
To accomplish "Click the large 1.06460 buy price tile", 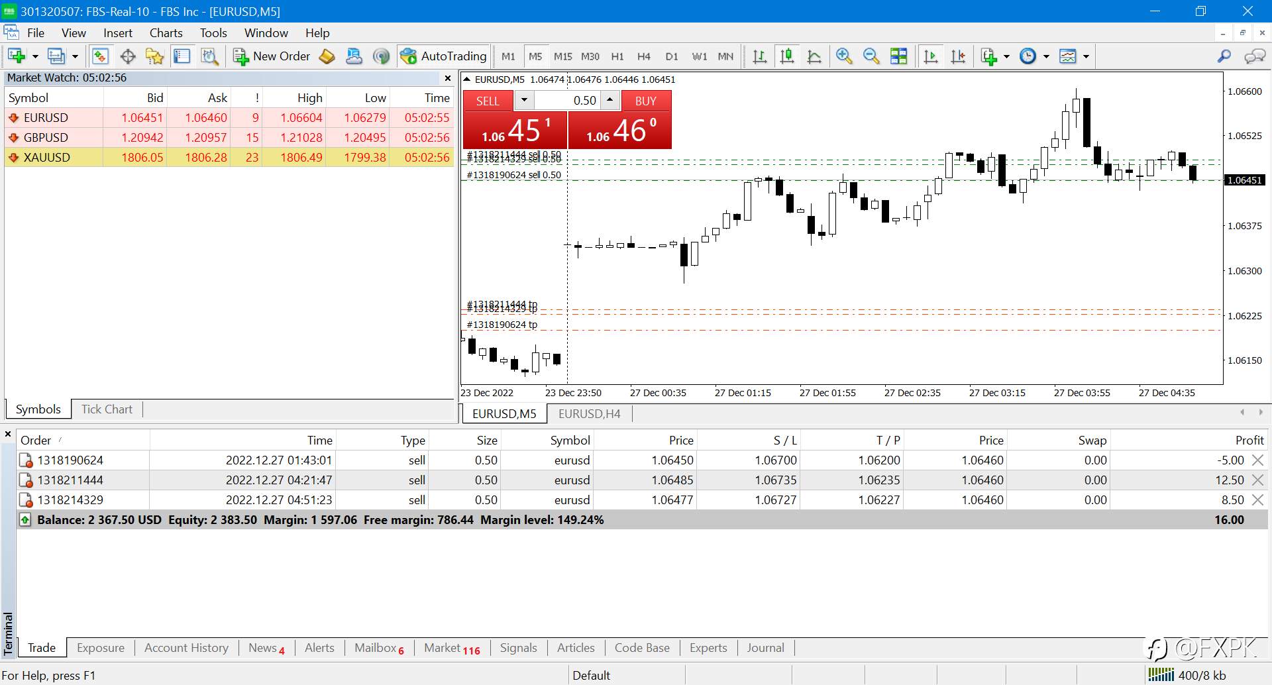I will [620, 130].
